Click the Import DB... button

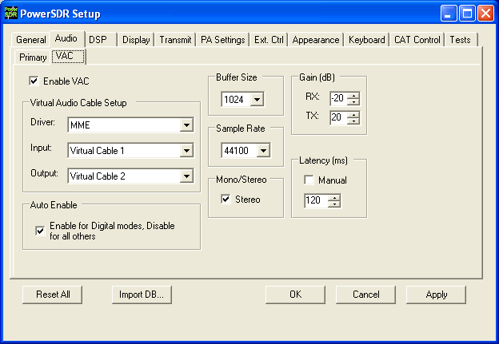click(x=142, y=294)
